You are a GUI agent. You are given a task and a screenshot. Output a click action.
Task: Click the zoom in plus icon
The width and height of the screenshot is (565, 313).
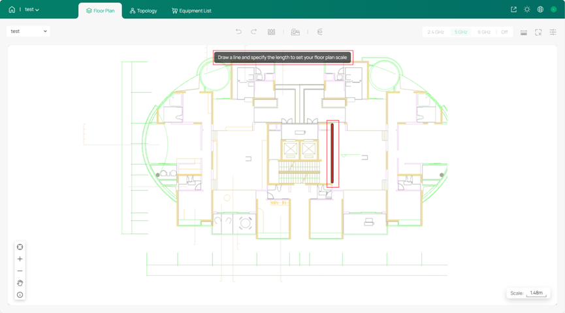pos(20,259)
